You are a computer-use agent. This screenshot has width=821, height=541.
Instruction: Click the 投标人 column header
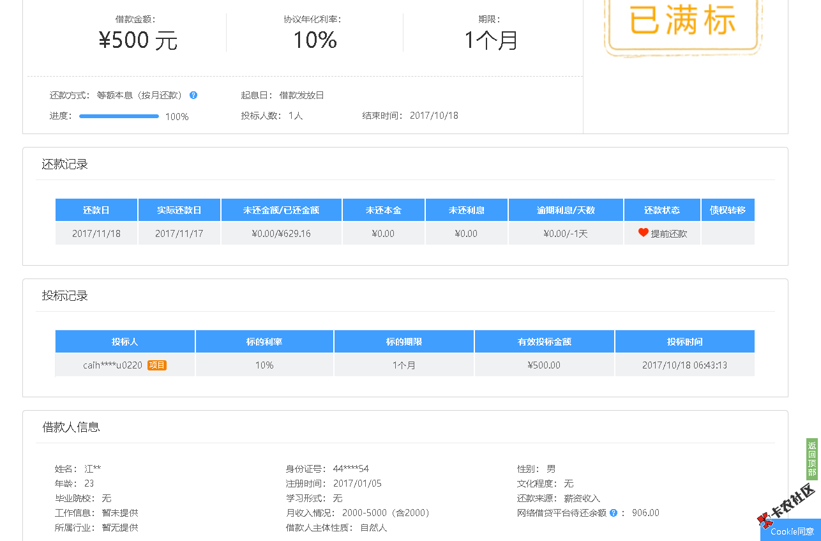click(x=125, y=342)
